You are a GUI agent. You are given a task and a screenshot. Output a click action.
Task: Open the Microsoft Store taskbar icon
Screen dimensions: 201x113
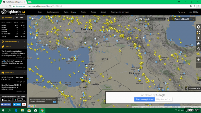point(29,110)
